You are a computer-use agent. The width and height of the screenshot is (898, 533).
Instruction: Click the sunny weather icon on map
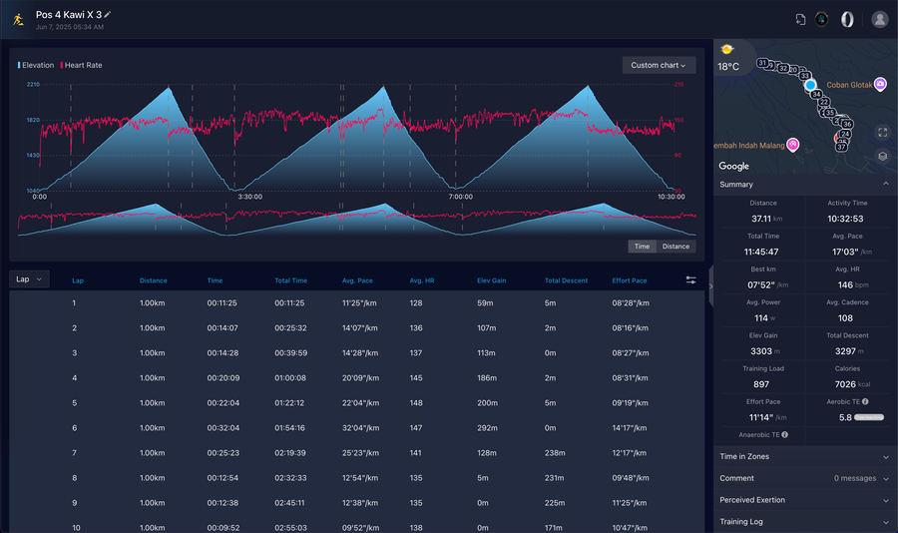pos(727,49)
